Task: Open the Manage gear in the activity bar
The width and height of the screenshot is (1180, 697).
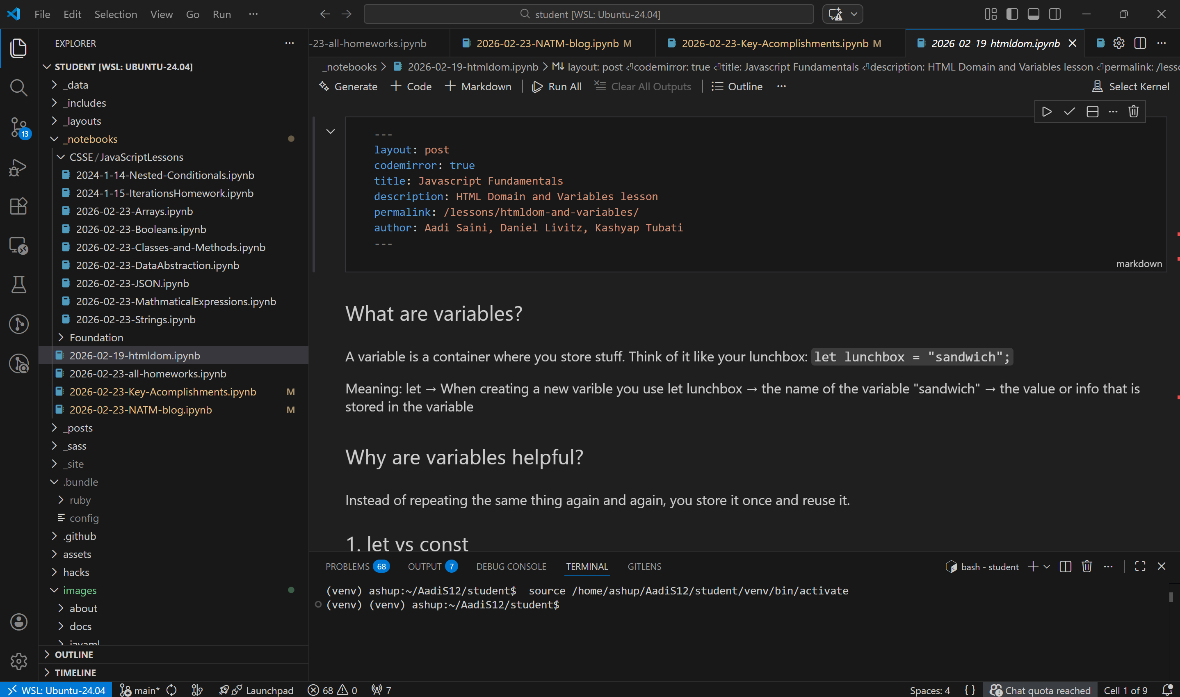Action: [18, 661]
